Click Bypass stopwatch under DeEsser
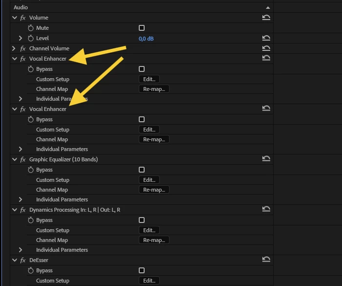 coord(31,270)
